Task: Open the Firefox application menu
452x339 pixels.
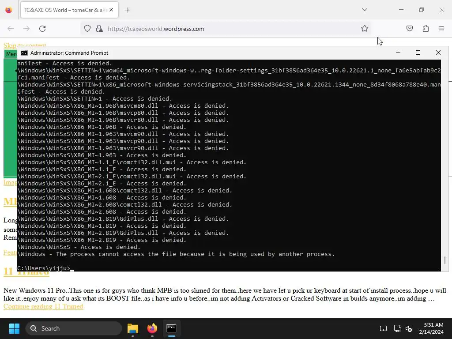Action: pyautogui.click(x=441, y=29)
